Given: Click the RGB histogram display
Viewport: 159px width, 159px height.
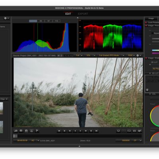Looking at the screenshot, I should click(x=45, y=37).
